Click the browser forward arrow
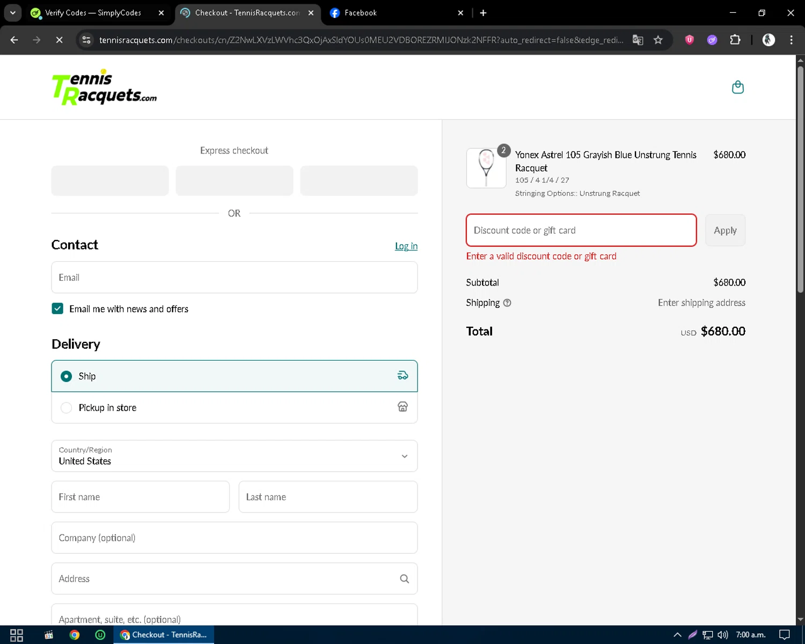The image size is (805, 644). [x=36, y=40]
